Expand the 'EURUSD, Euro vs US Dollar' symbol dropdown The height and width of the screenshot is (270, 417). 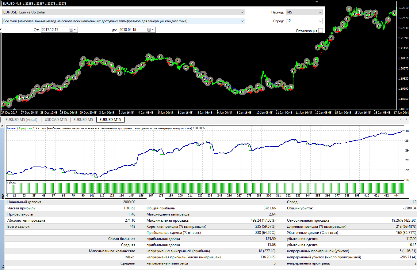click(x=242, y=12)
